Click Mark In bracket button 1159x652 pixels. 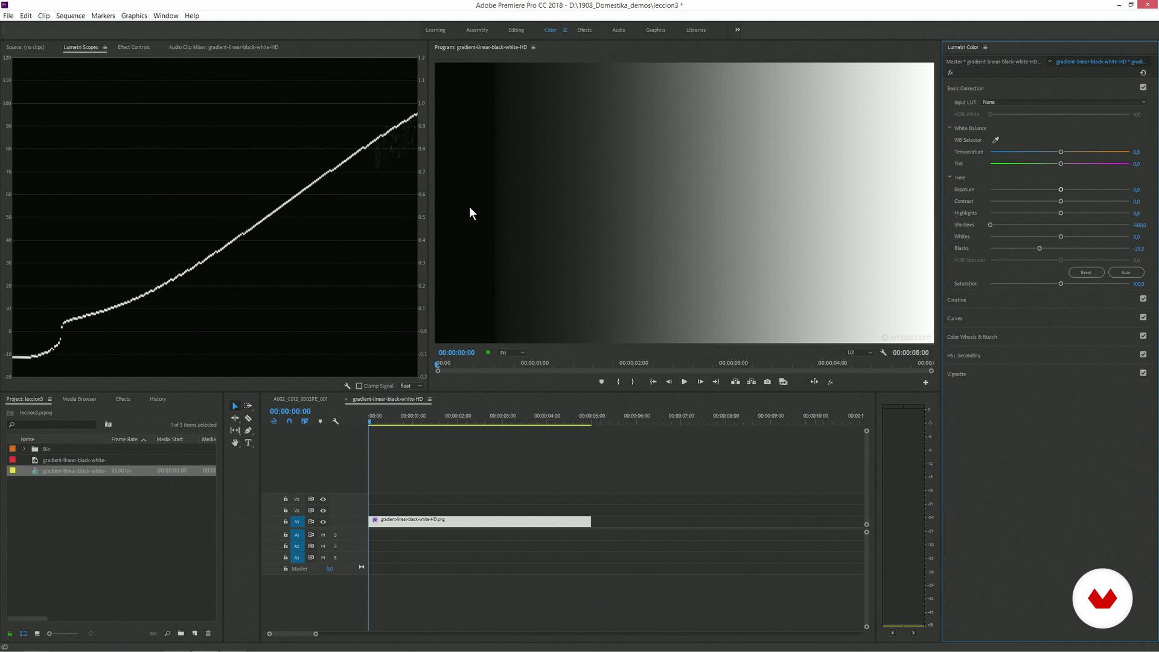(x=618, y=382)
